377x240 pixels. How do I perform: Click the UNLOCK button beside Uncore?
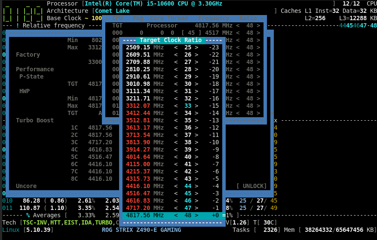[251, 186]
